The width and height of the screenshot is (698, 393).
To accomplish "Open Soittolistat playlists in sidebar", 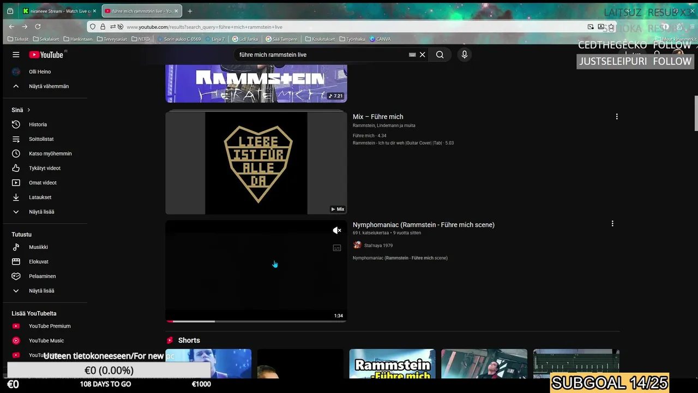I will point(45,139).
